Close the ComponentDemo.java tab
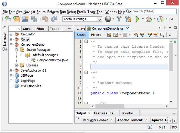Screen dimensions: 180x133 pyautogui.click(x=127, y=28)
